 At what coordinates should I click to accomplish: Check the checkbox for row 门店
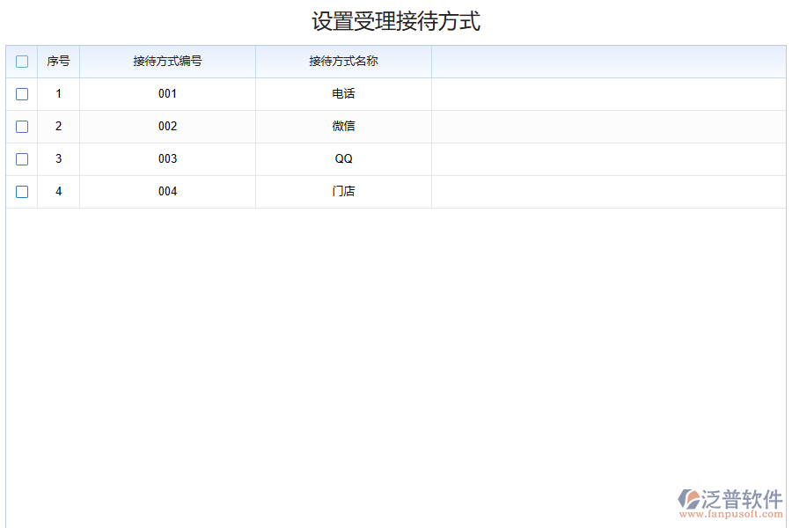coord(21,192)
